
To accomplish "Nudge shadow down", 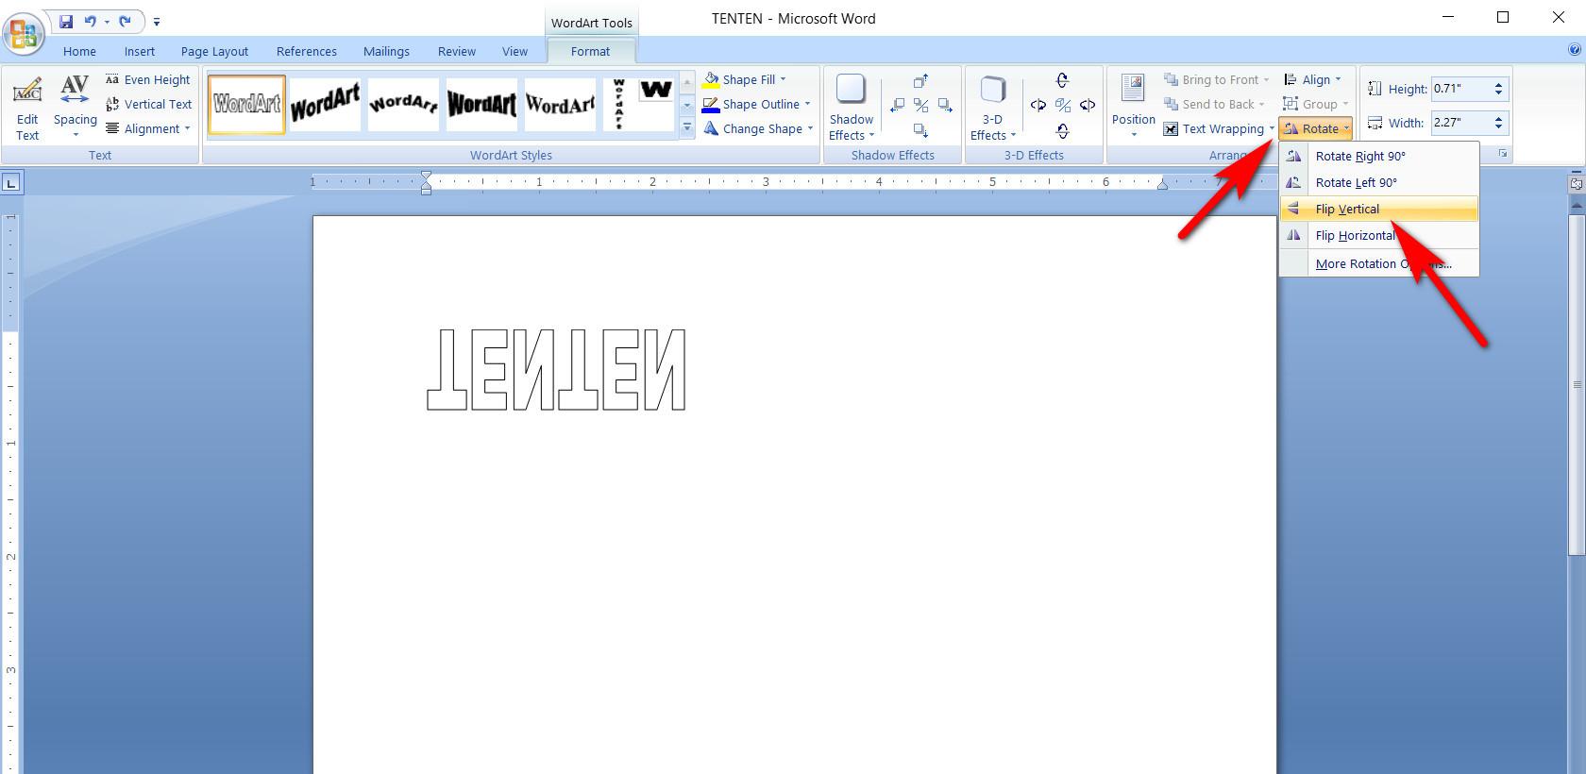I will pos(920,130).
